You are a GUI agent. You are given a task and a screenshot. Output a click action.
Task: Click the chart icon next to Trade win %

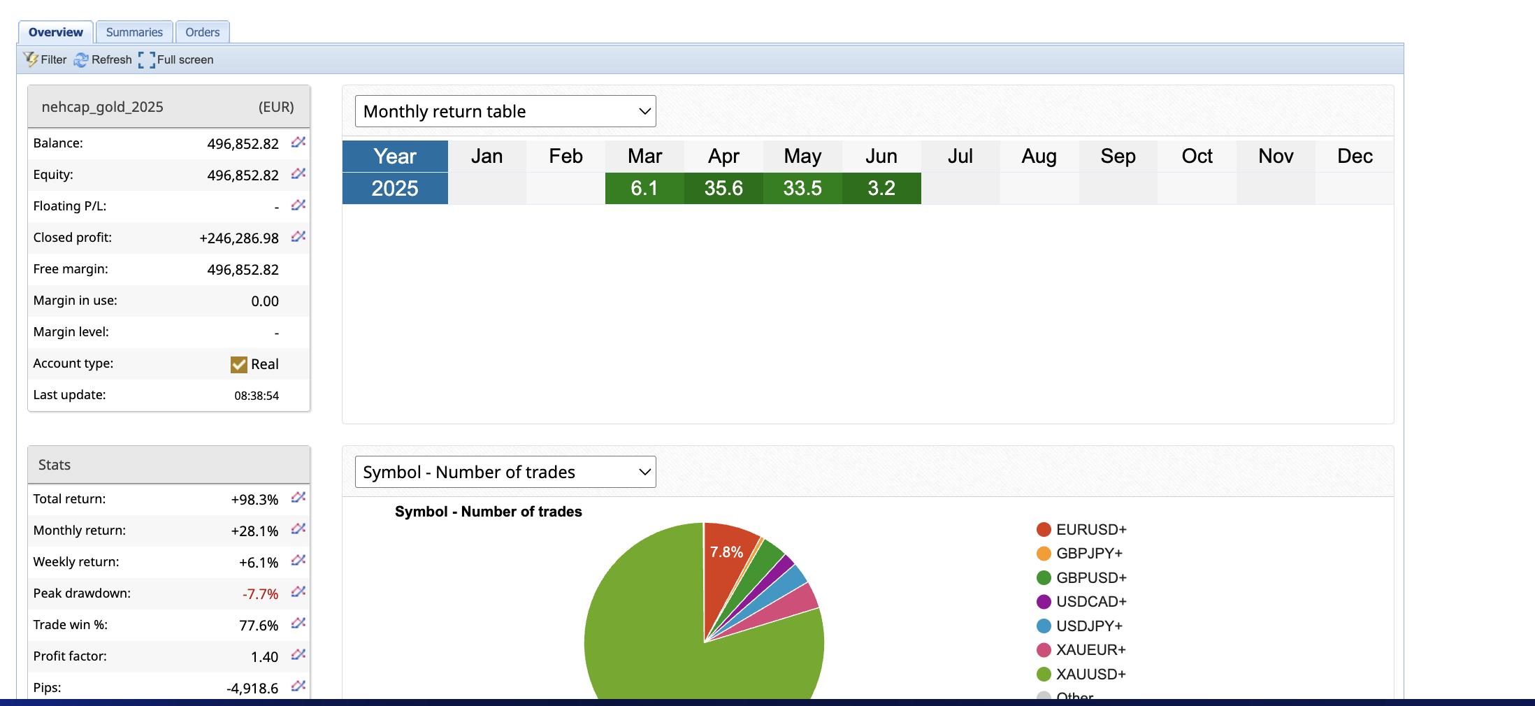pyautogui.click(x=298, y=624)
